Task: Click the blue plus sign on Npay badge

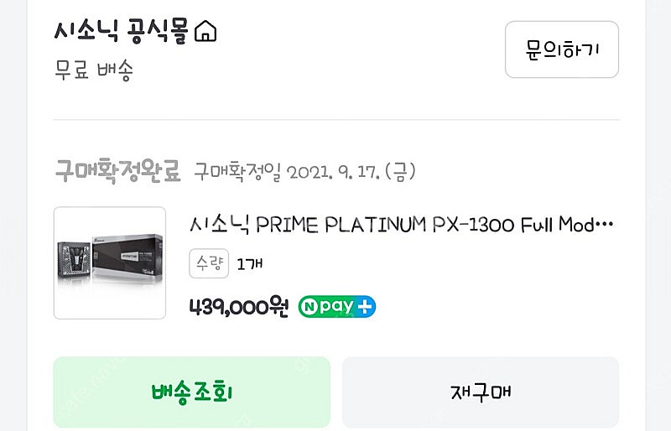Action: tap(365, 306)
